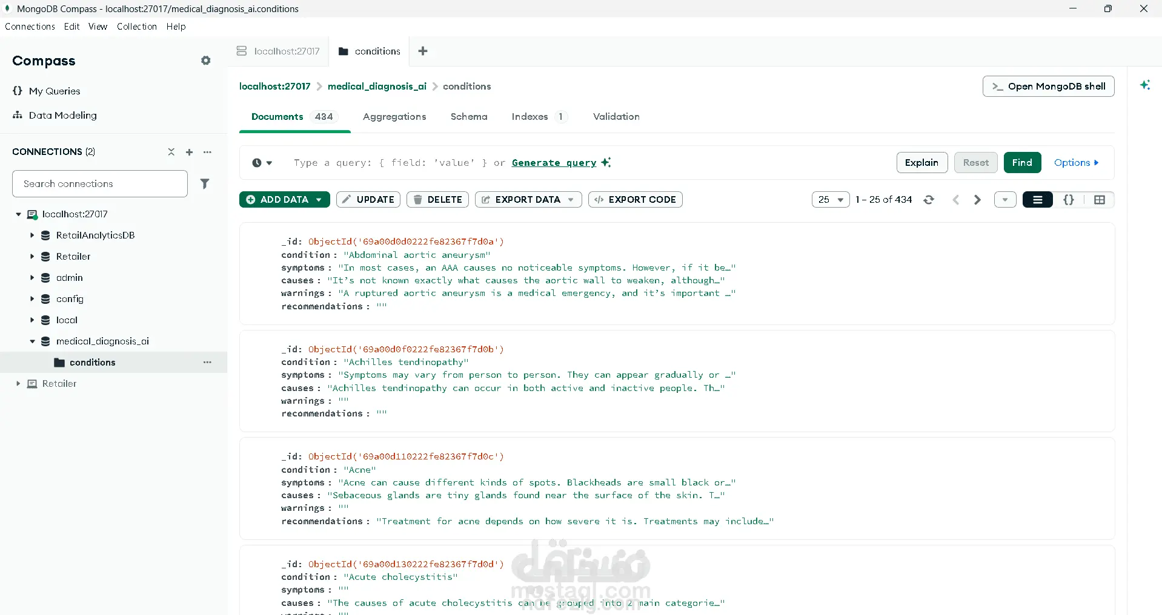The width and height of the screenshot is (1162, 615).
Task: Open the Collection menu
Action: (x=137, y=27)
